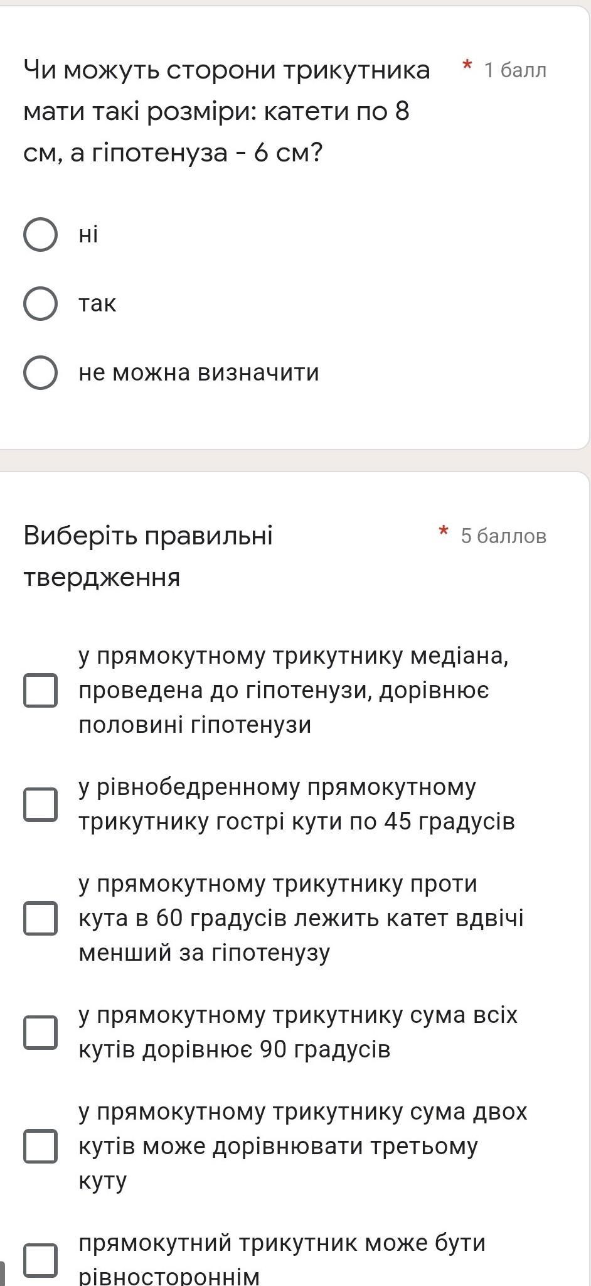Click the 'ні' answer label text
Viewport: 591px width, 1286px height.
point(88,235)
